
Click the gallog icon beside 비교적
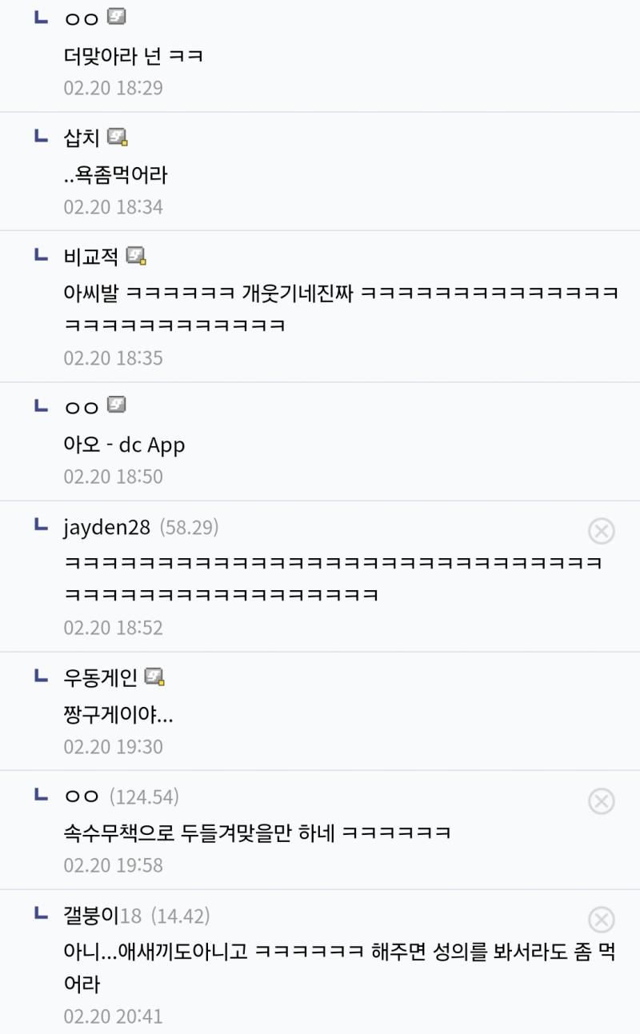[137, 256]
